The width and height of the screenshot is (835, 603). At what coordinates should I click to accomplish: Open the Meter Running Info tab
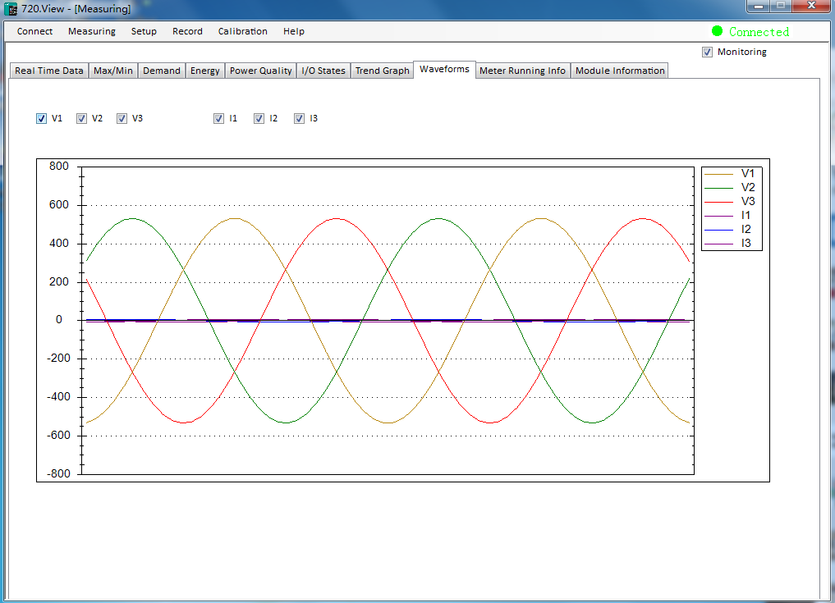(x=522, y=71)
